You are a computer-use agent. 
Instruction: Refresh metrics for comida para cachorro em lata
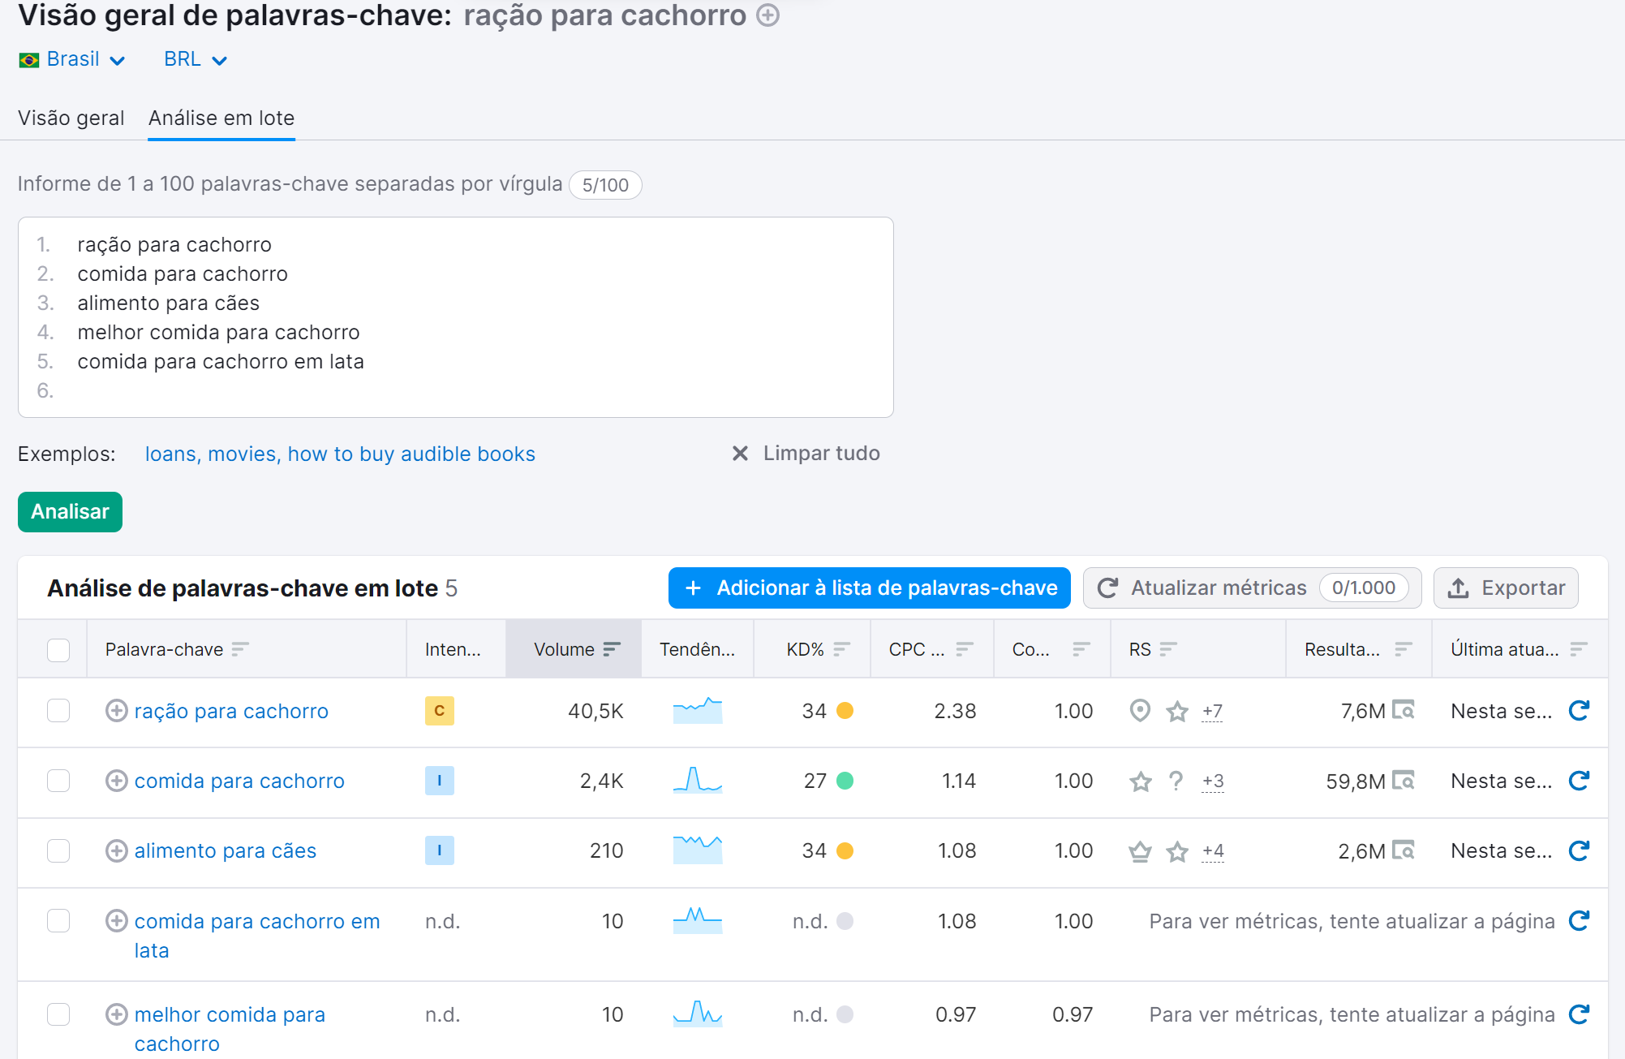click(1577, 921)
